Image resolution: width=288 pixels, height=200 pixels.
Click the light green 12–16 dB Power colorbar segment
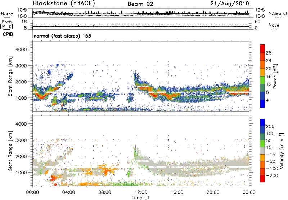(x=262, y=80)
